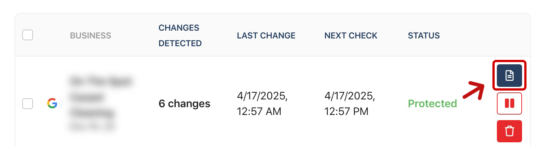The height and width of the screenshot is (163, 545).
Task: Check the box for the Google business row
Action: pyautogui.click(x=28, y=104)
